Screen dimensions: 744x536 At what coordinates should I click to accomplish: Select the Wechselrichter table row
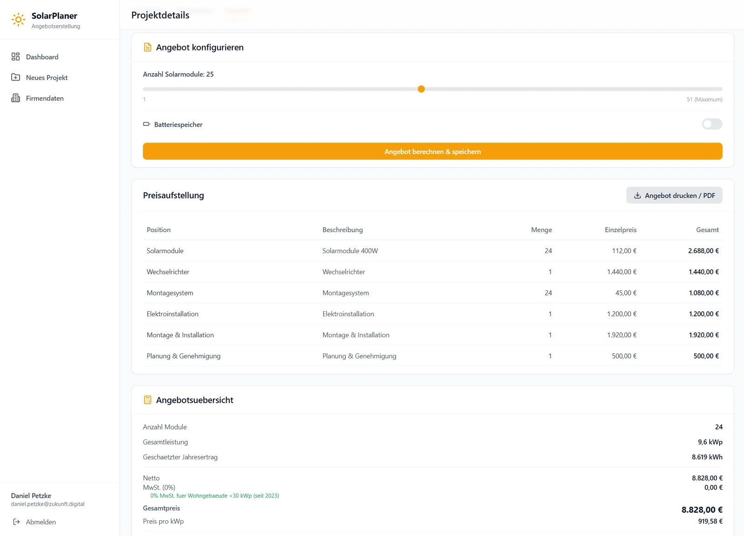(432, 272)
